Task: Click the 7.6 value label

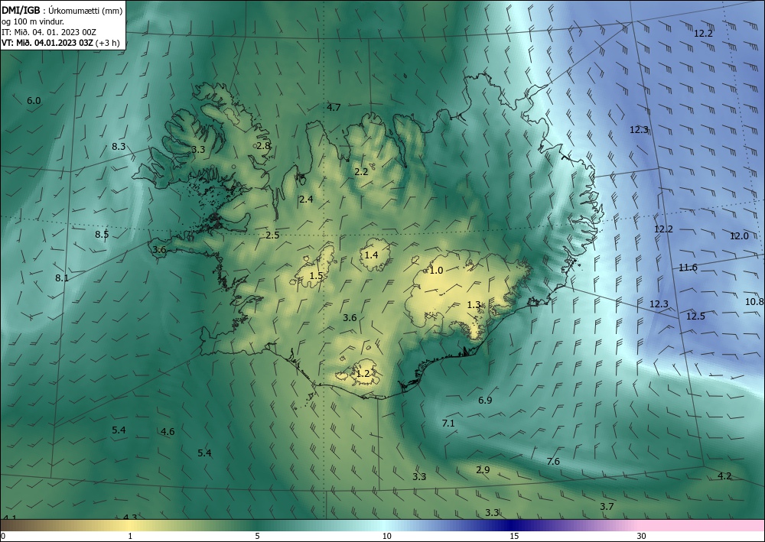Action: [x=553, y=462]
